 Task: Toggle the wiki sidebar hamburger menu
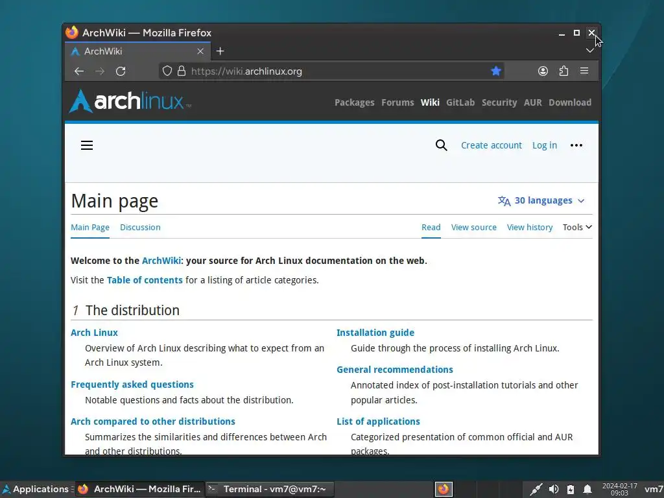click(87, 145)
